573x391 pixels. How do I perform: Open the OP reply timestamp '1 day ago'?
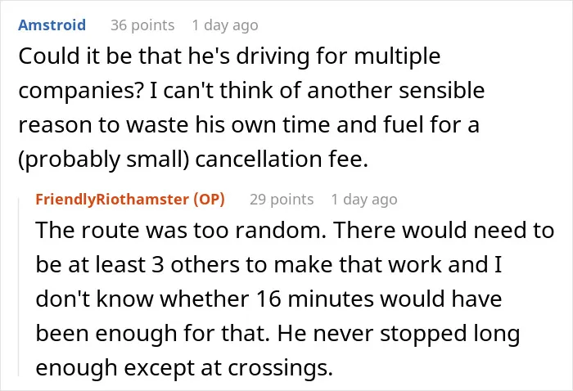click(x=364, y=200)
